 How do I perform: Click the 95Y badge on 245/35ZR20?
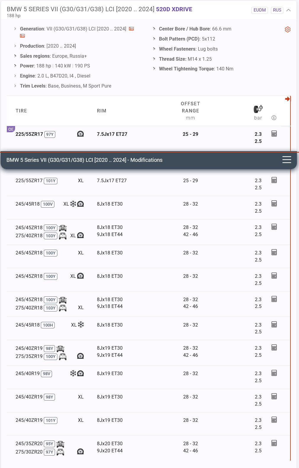pyautogui.click(x=49, y=444)
